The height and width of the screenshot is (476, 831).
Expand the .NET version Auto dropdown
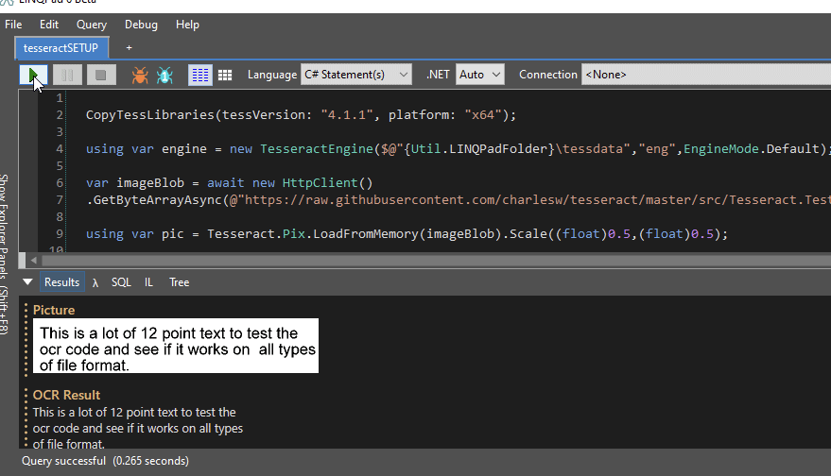(x=479, y=75)
